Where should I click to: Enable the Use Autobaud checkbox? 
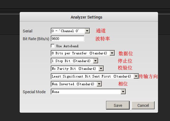tap(53, 46)
